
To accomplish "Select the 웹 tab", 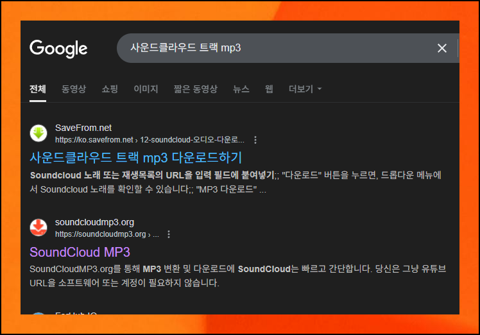I will click(269, 89).
